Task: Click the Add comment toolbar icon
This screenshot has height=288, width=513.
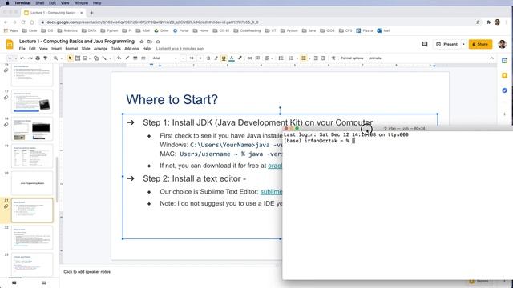Action: pos(258,58)
